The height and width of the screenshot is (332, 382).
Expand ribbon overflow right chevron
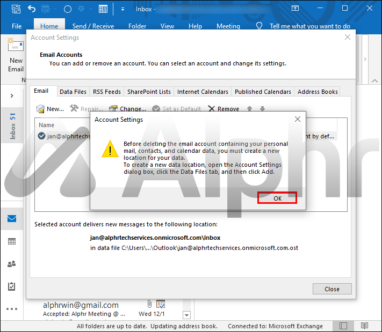click(x=365, y=59)
